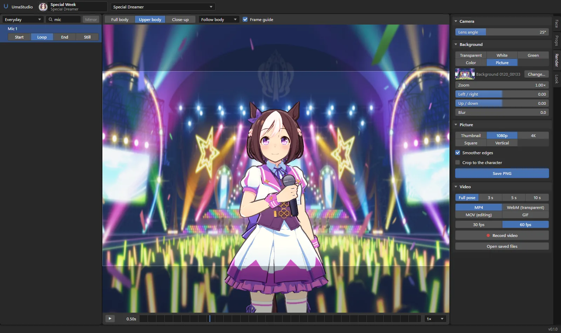Select the Full body framing tab
The width and height of the screenshot is (561, 333).
point(120,20)
